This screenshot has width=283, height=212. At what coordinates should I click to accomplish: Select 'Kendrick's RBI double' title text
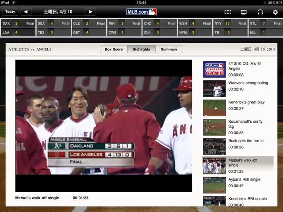pos(248,199)
